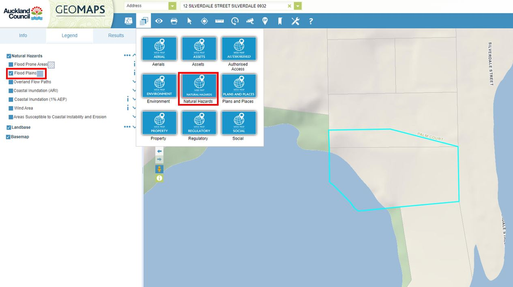513x287 pixels.
Task: Switch to the Results tab
Action: tap(116, 36)
